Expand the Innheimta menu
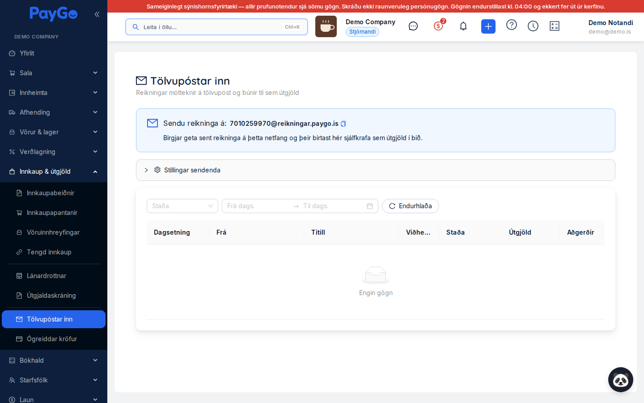This screenshot has width=644, height=403. [x=54, y=93]
